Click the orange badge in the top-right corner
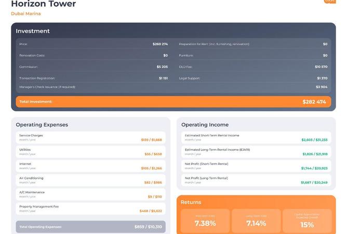This screenshot has width=347, height=234. pyautogui.click(x=330, y=2)
